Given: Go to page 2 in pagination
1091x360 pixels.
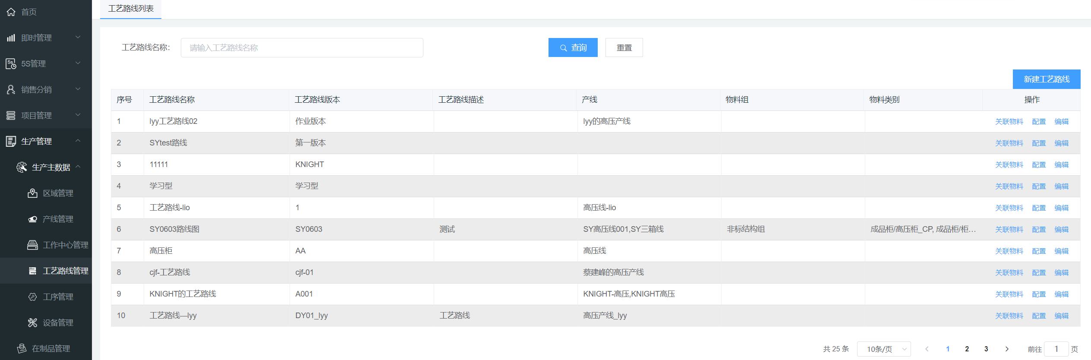Looking at the screenshot, I should click(967, 349).
